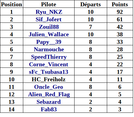This screenshot has width=134, height=117.
Task: Open the Narmouche pilot link
Action: 49,49
